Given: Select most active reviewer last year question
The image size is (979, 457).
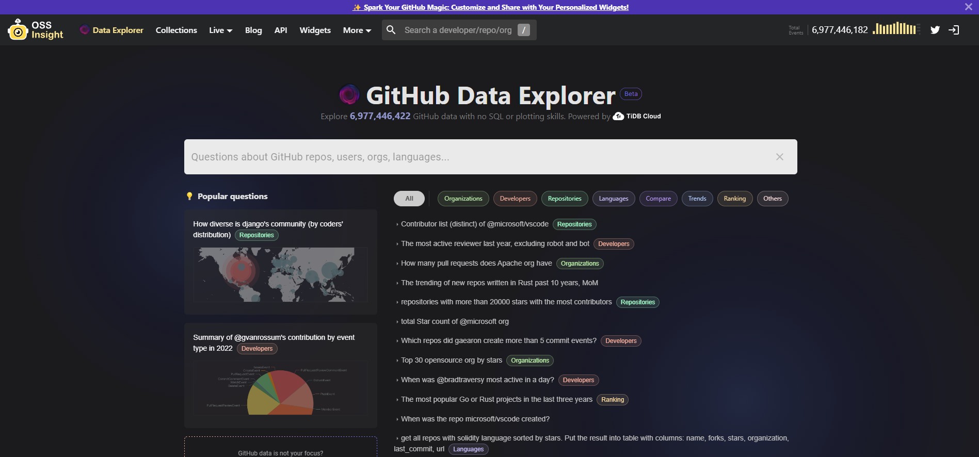Looking at the screenshot, I should pos(495,243).
